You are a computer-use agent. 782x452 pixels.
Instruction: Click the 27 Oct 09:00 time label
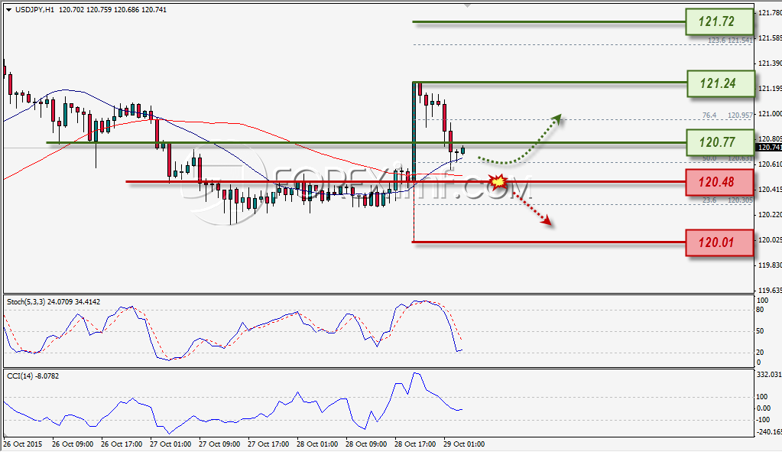(219, 444)
